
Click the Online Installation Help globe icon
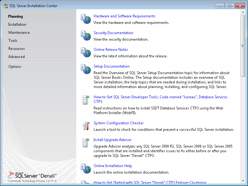(x=86, y=169)
